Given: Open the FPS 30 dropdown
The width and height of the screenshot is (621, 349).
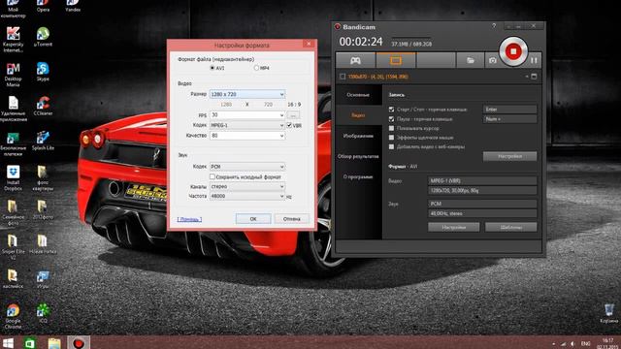Looking at the screenshot, I should pyautogui.click(x=247, y=115).
